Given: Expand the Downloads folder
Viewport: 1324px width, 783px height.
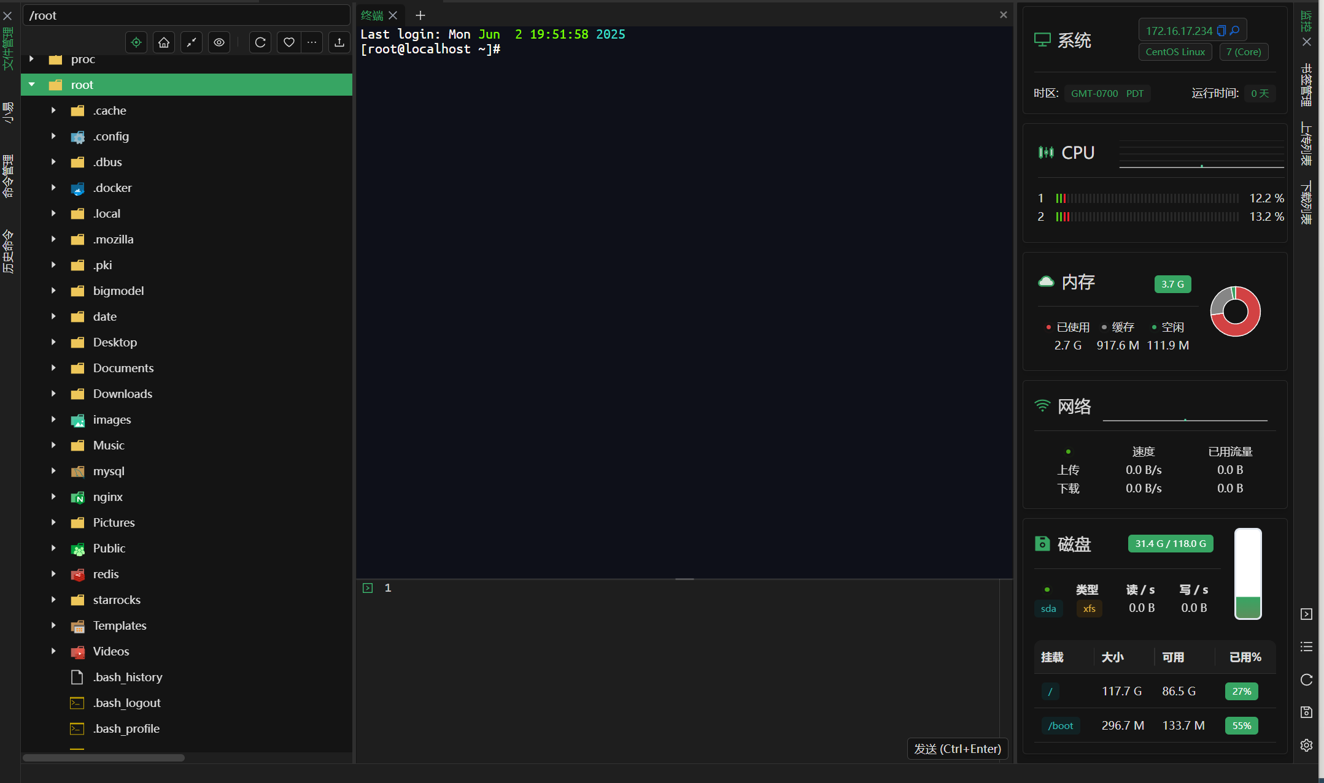Looking at the screenshot, I should click(x=53, y=394).
